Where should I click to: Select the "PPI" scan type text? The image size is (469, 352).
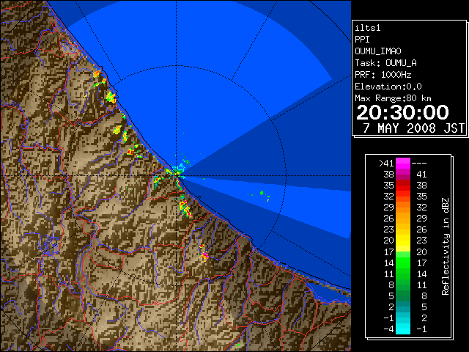click(x=362, y=40)
